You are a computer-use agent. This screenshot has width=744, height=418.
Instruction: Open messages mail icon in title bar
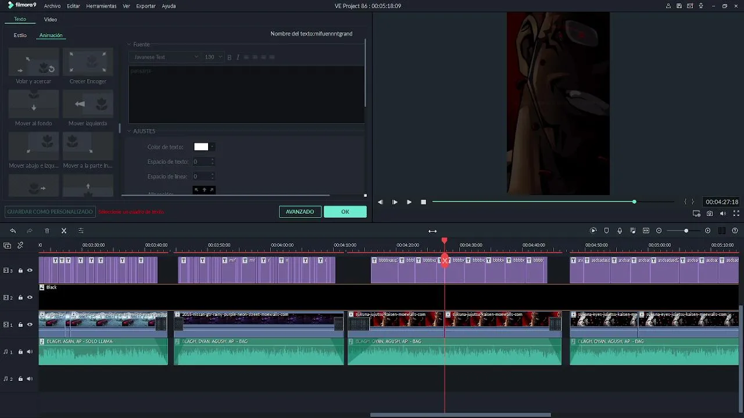[x=690, y=6]
